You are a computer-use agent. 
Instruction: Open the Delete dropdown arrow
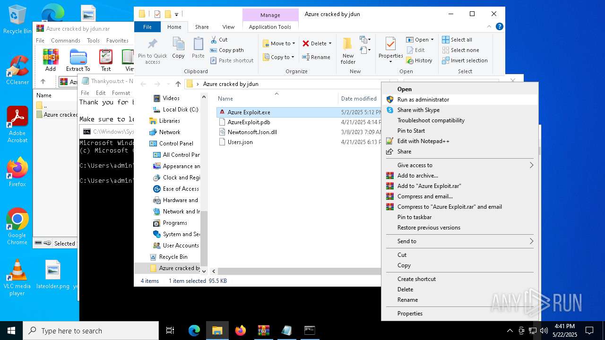(330, 43)
